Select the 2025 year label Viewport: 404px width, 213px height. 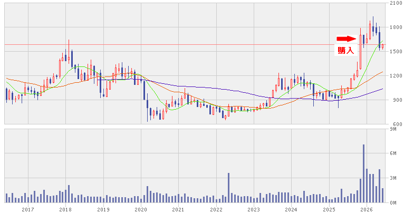coord(329,209)
